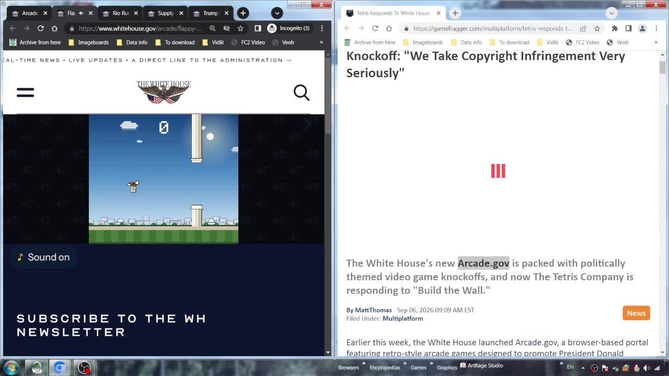Open ArtRage Studio from taskbar

click(481, 366)
